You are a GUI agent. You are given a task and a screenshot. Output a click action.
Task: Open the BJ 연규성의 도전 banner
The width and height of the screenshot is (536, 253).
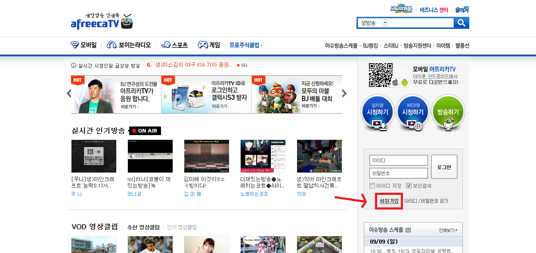click(x=116, y=94)
